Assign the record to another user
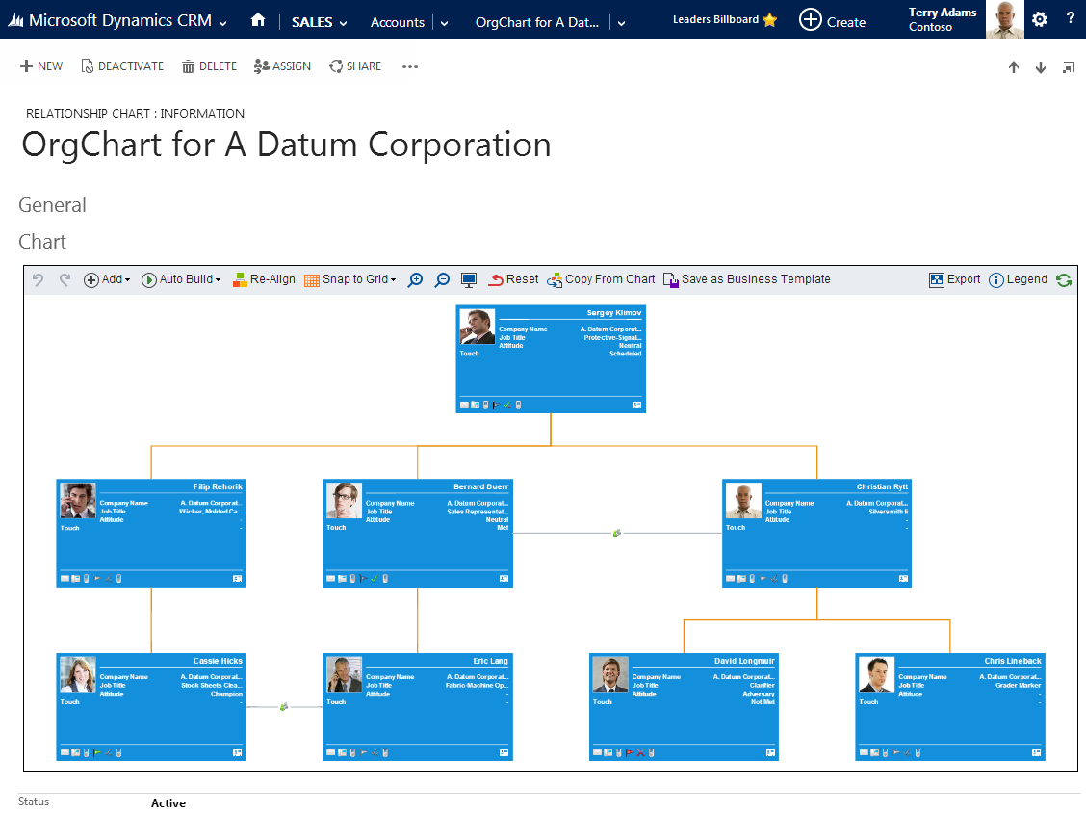The height and width of the screenshot is (815, 1086). tap(282, 66)
